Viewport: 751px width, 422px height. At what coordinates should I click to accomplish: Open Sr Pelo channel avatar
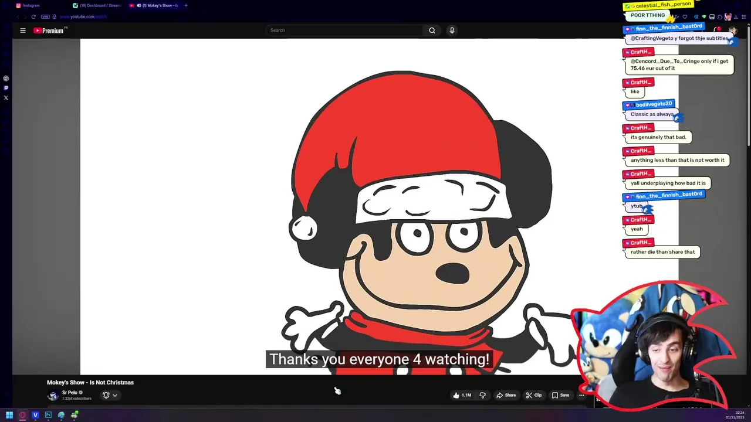click(x=53, y=396)
